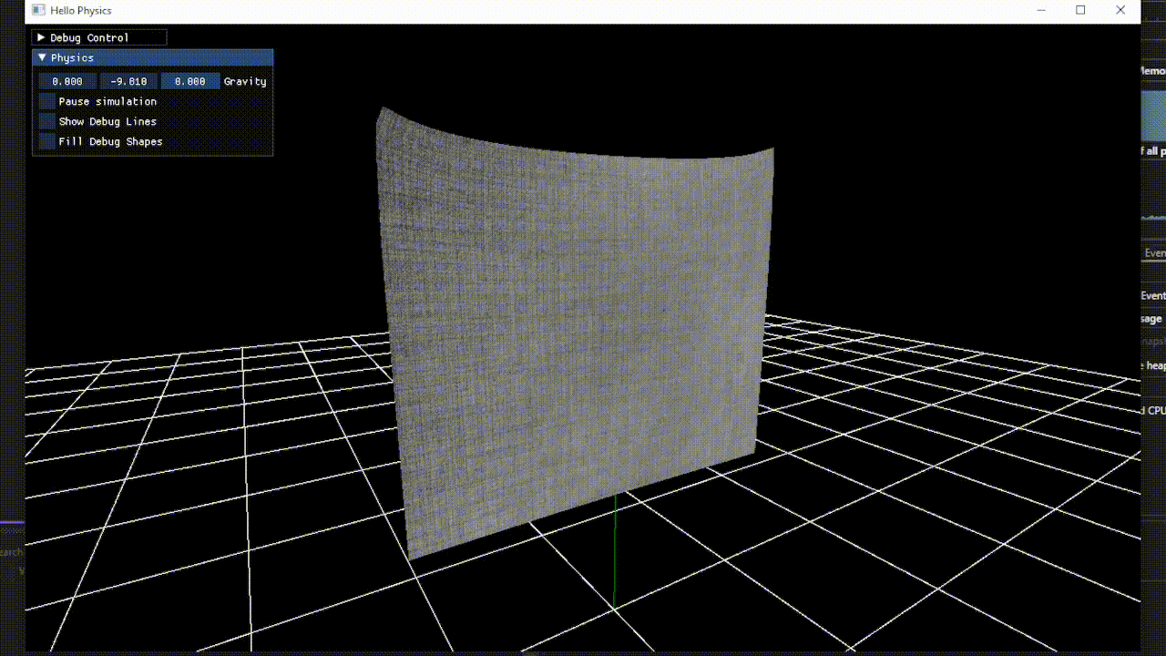Click the Memory panel peeking at right edge
The image size is (1166, 656).
(x=1151, y=71)
